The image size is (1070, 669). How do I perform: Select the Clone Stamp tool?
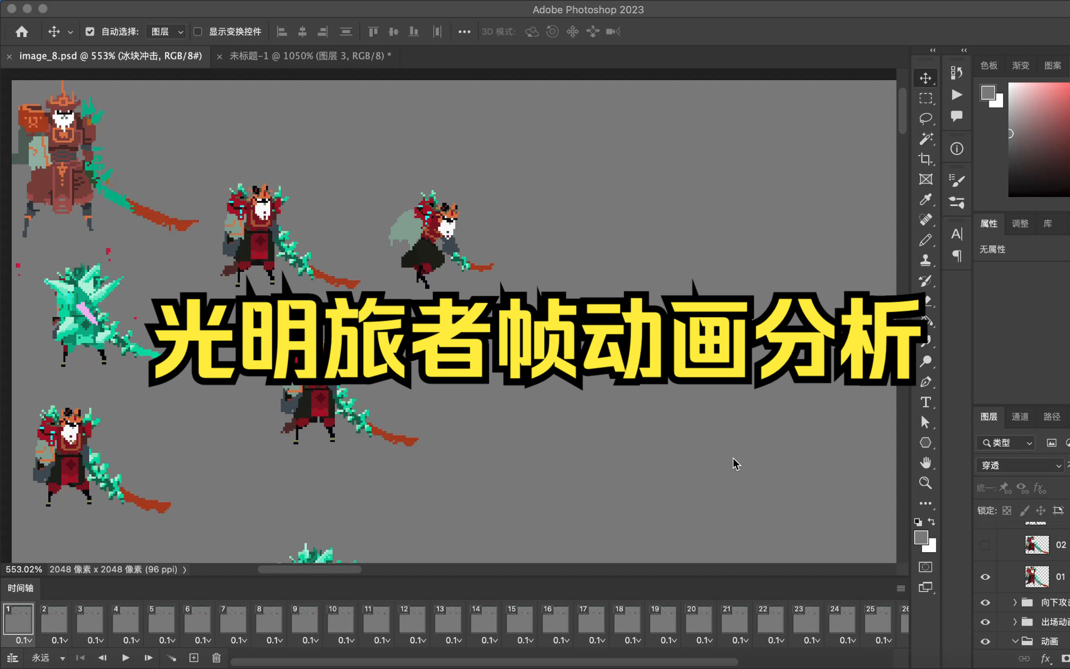926,260
